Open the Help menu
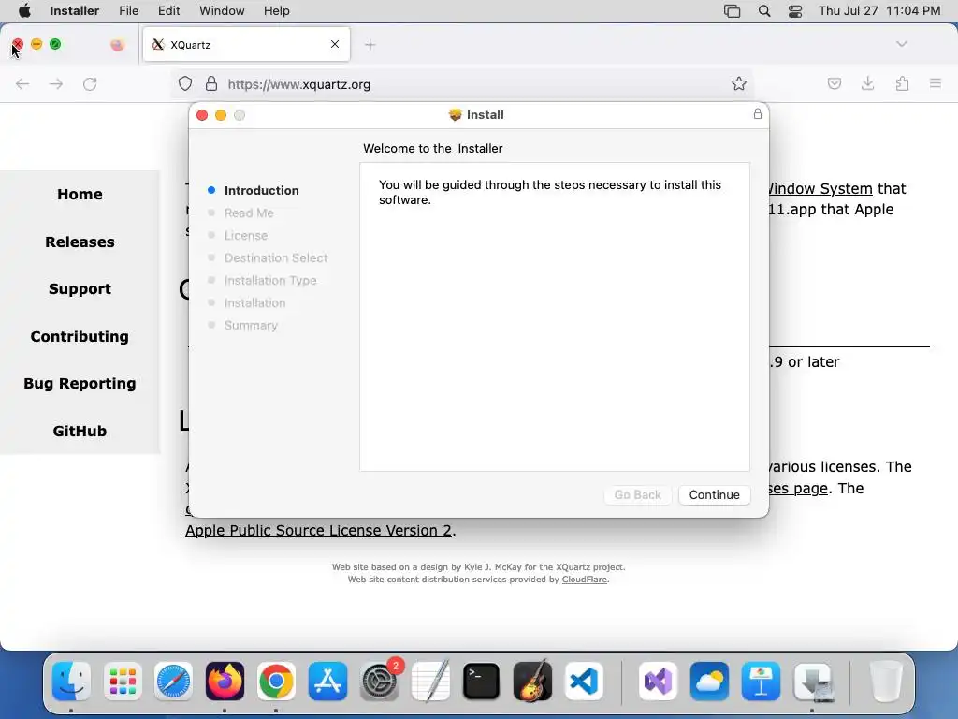The width and height of the screenshot is (958, 719). (x=276, y=10)
